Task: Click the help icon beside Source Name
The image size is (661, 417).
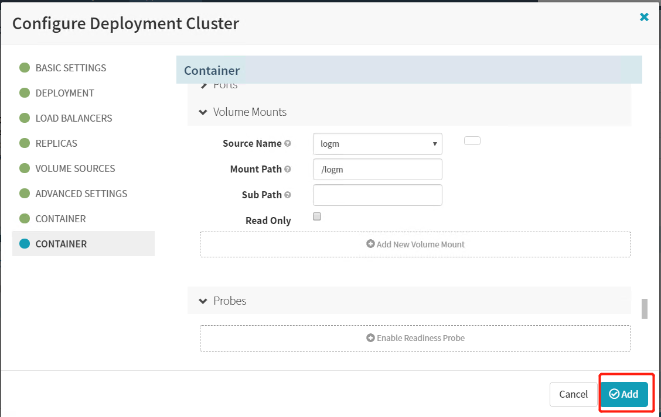Action: [x=287, y=144]
